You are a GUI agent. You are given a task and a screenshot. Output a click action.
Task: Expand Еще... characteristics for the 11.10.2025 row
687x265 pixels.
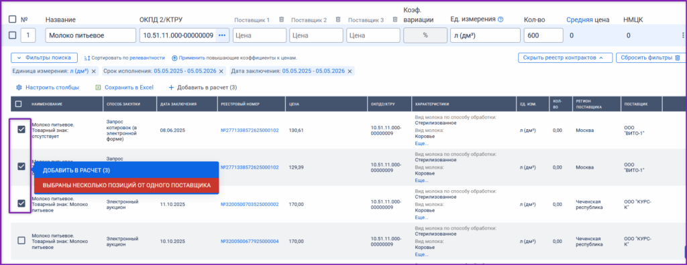coord(421,217)
